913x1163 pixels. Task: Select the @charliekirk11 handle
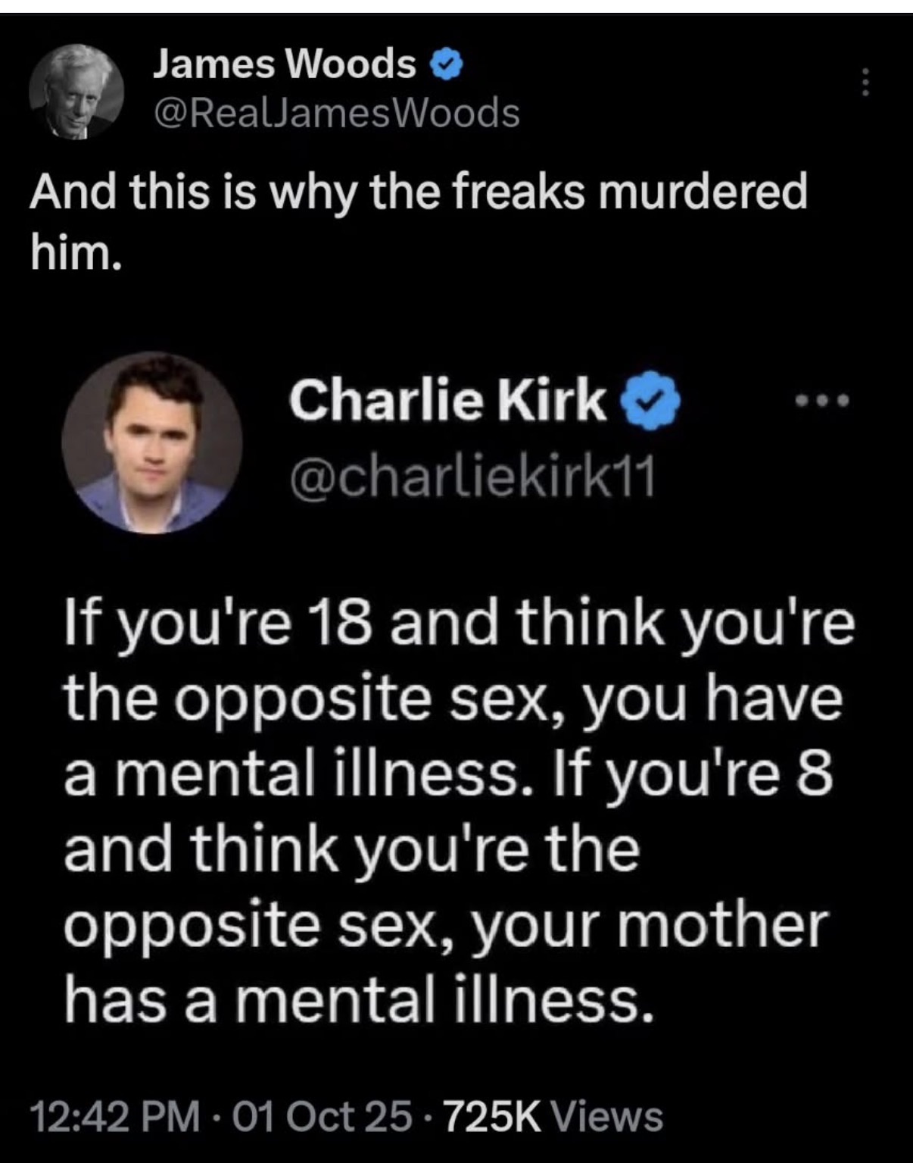pyautogui.click(x=470, y=476)
